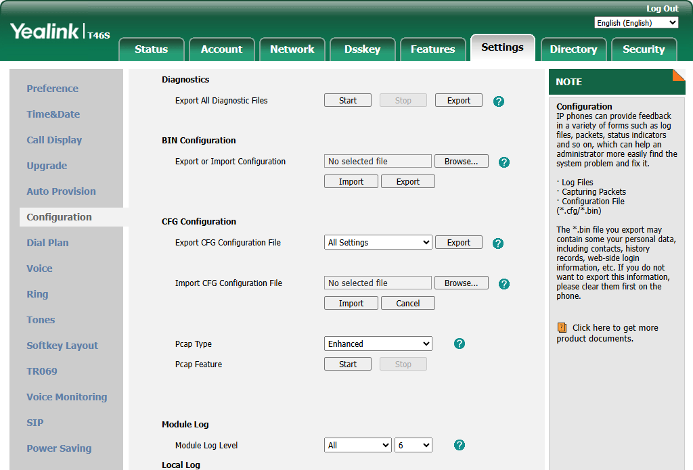This screenshot has height=470, width=693.
Task: Click the product documents book icon
Action: [x=562, y=327]
